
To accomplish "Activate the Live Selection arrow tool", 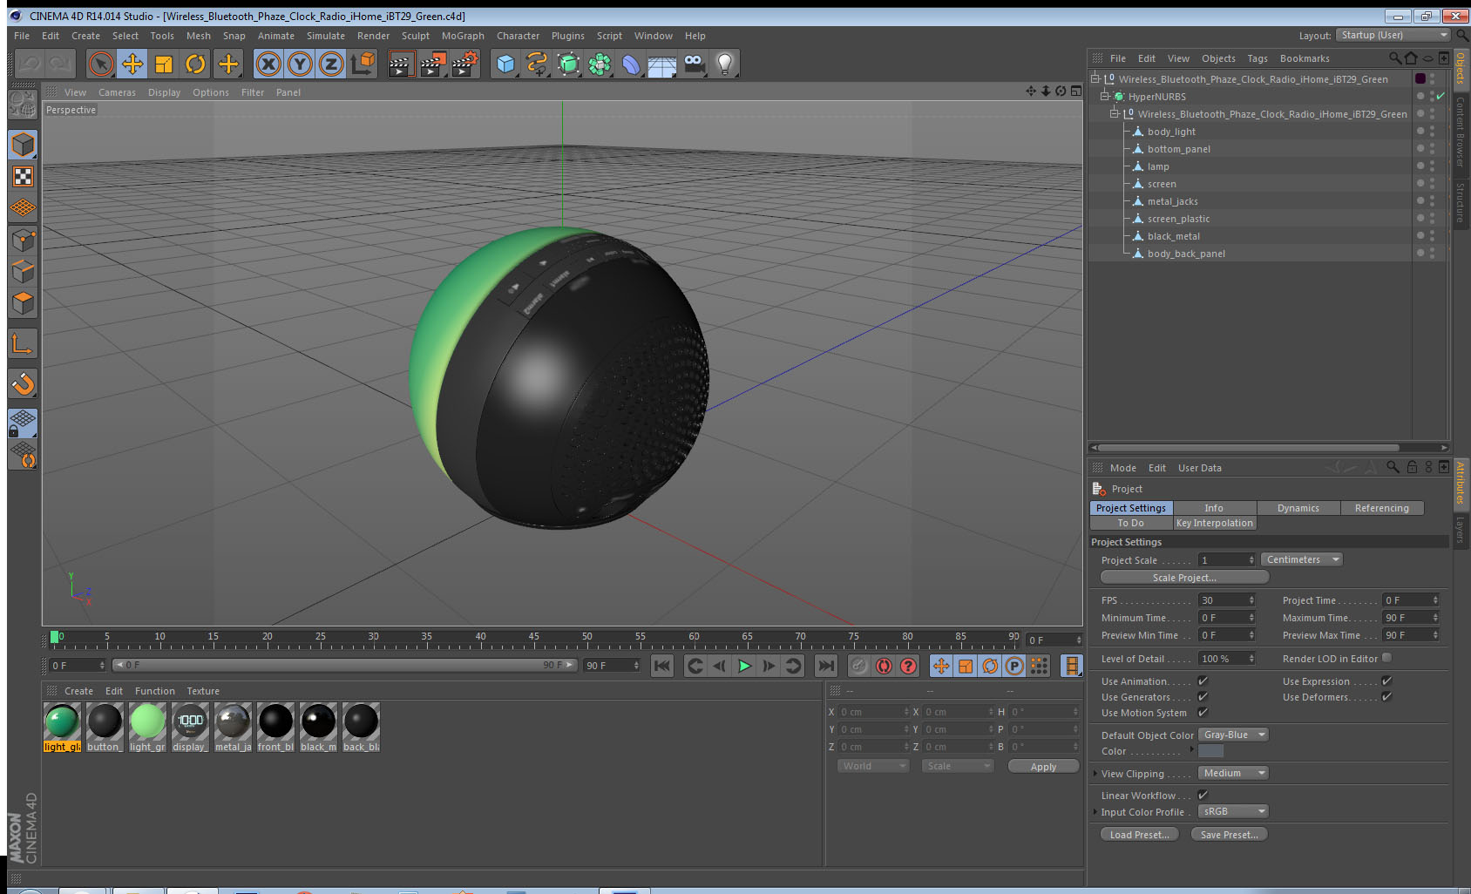I will coord(101,64).
